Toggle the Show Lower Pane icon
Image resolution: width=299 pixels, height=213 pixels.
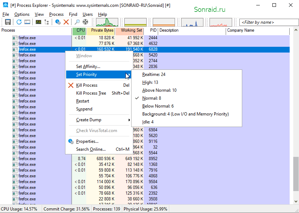[x=27, y=22]
